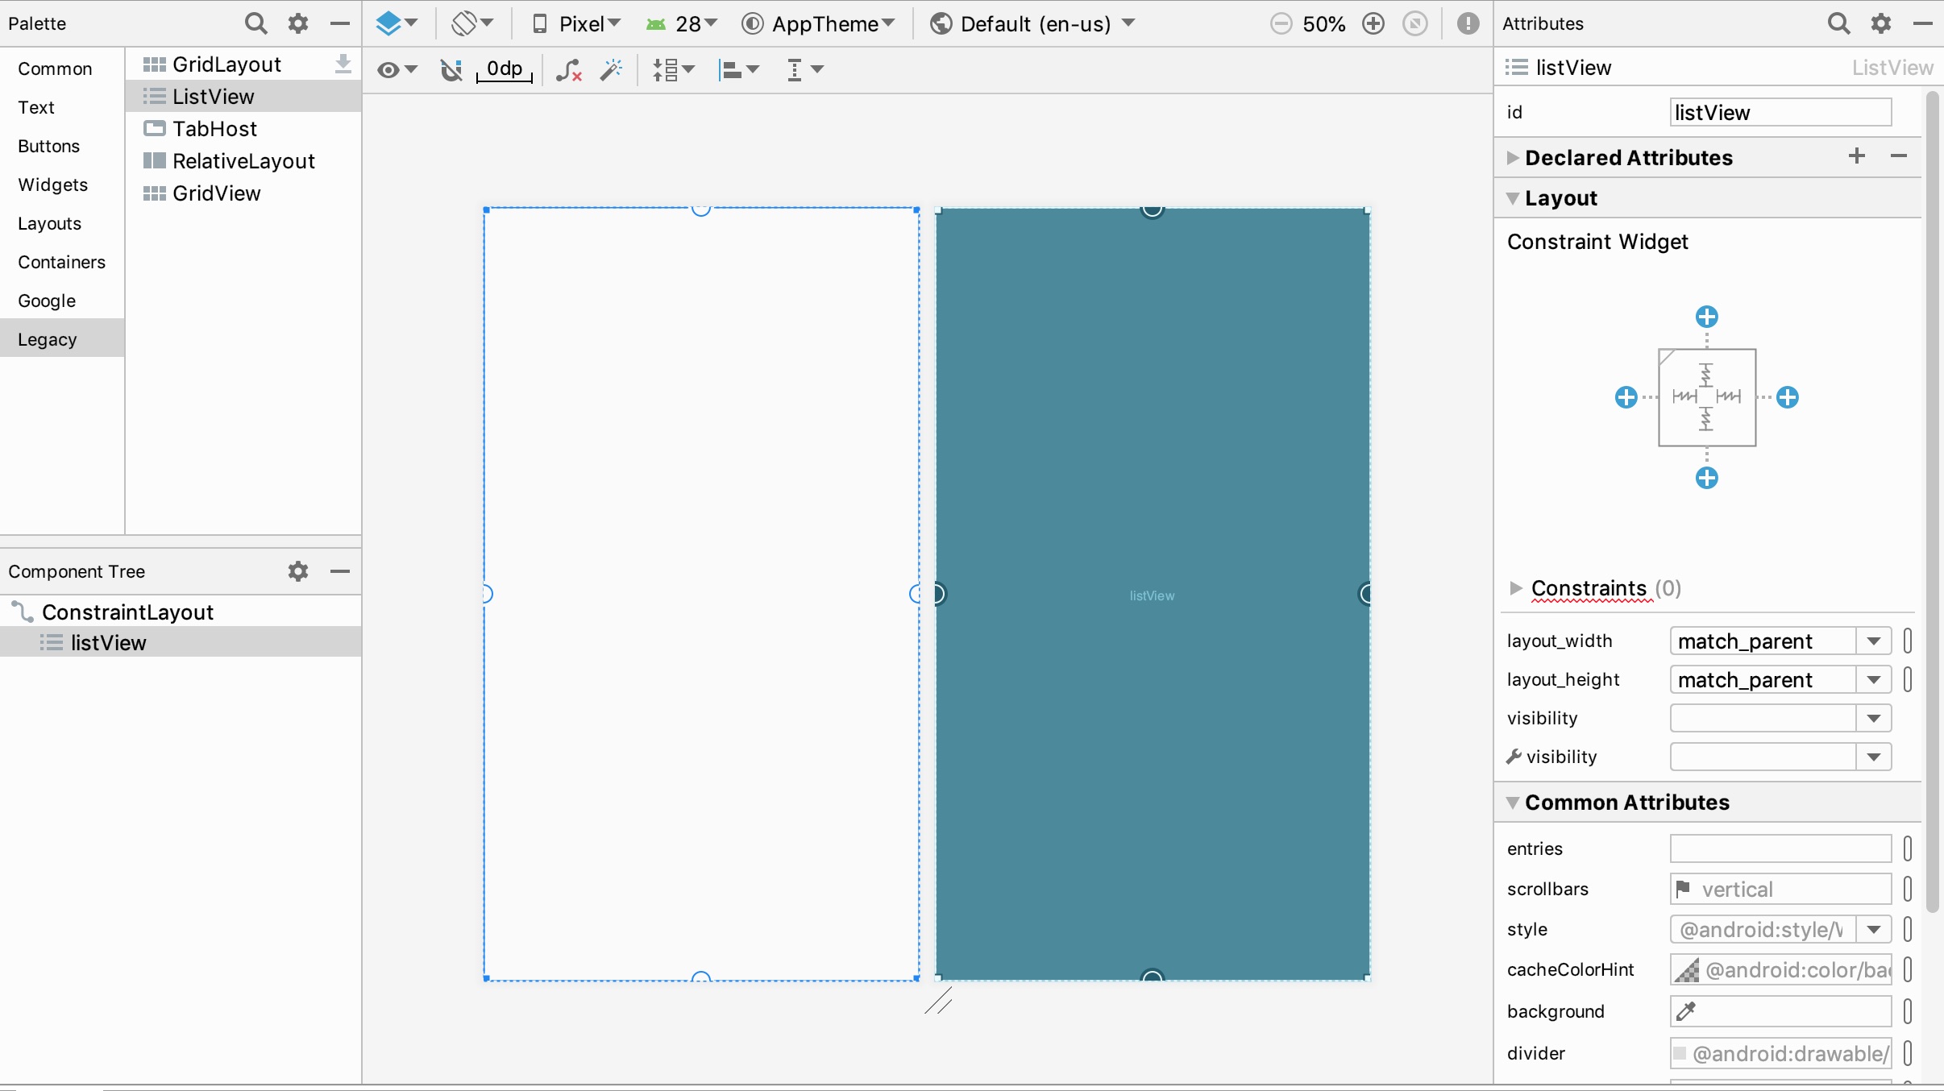
Task: Remove declared attribute with minus
Action: (1899, 156)
